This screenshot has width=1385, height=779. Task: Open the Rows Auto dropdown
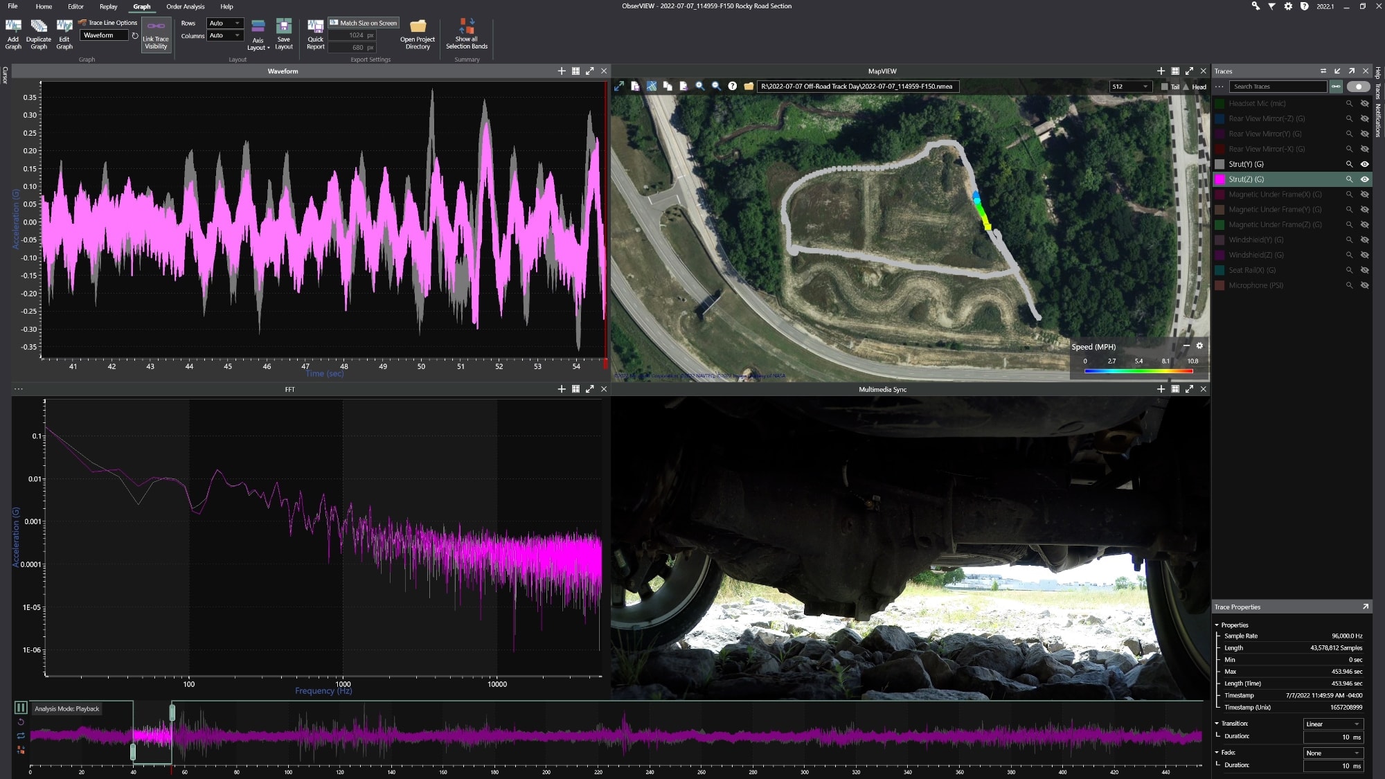pos(225,23)
